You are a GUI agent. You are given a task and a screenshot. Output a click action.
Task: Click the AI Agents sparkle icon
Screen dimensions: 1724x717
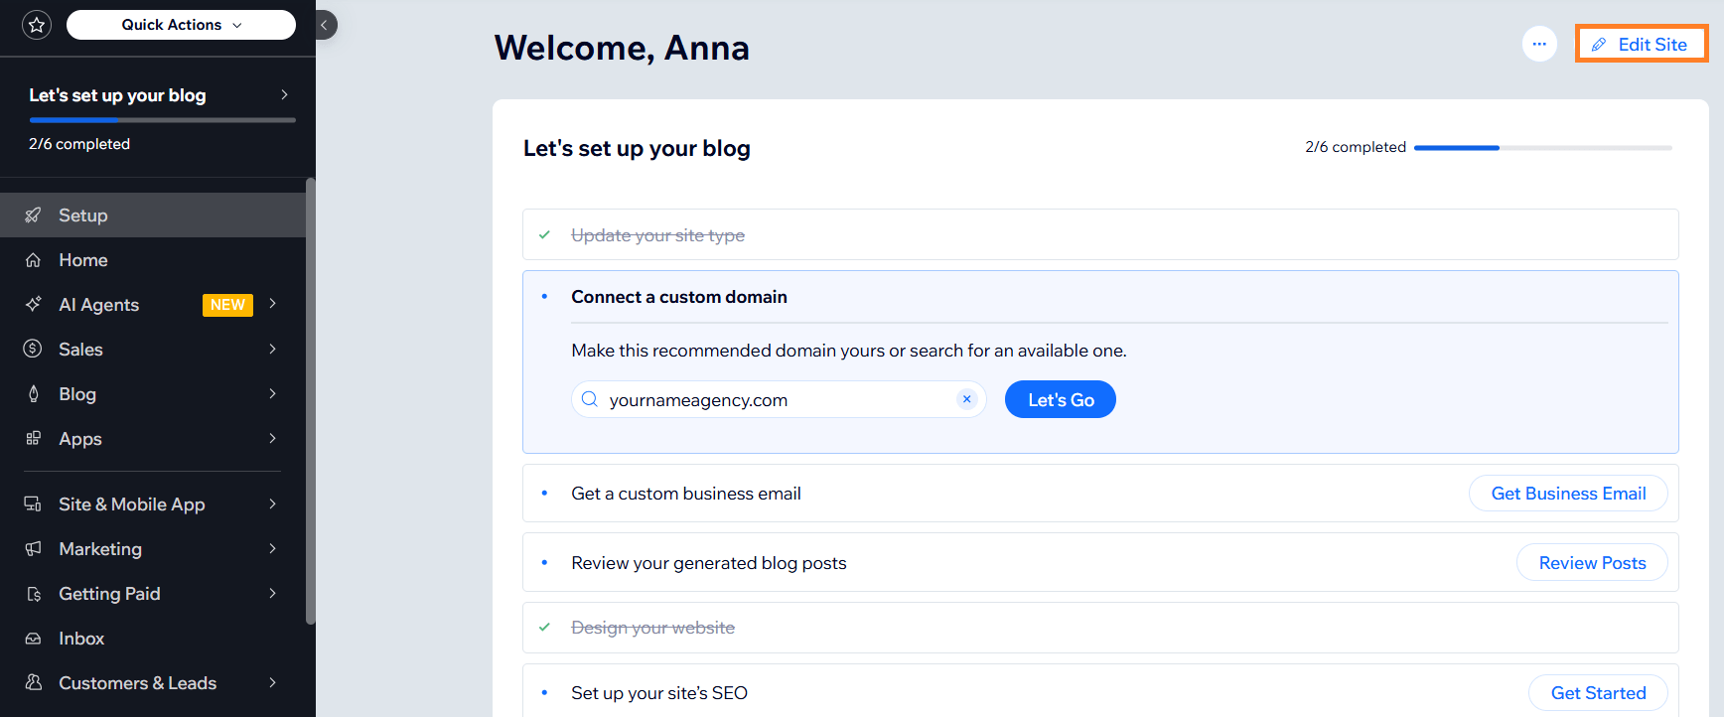[33, 304]
